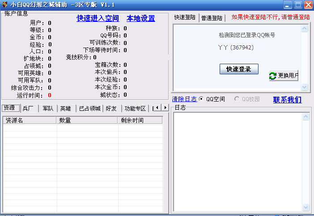Click login panel scrollbar up arrow

point(305,29)
